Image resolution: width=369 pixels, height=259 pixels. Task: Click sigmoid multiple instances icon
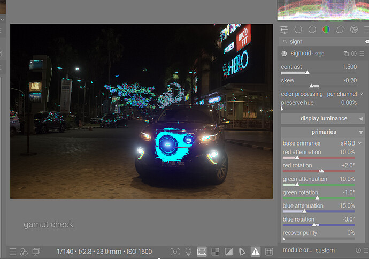(x=346, y=54)
